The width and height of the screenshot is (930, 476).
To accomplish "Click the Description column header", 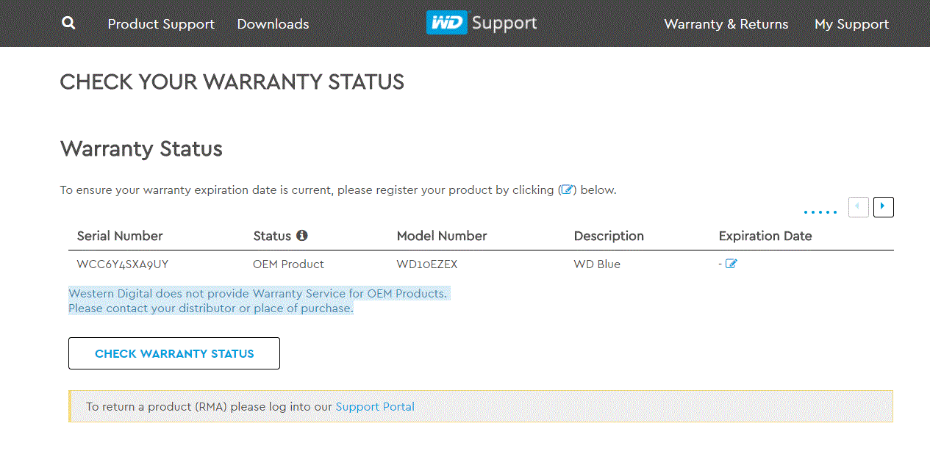I will click(x=609, y=236).
